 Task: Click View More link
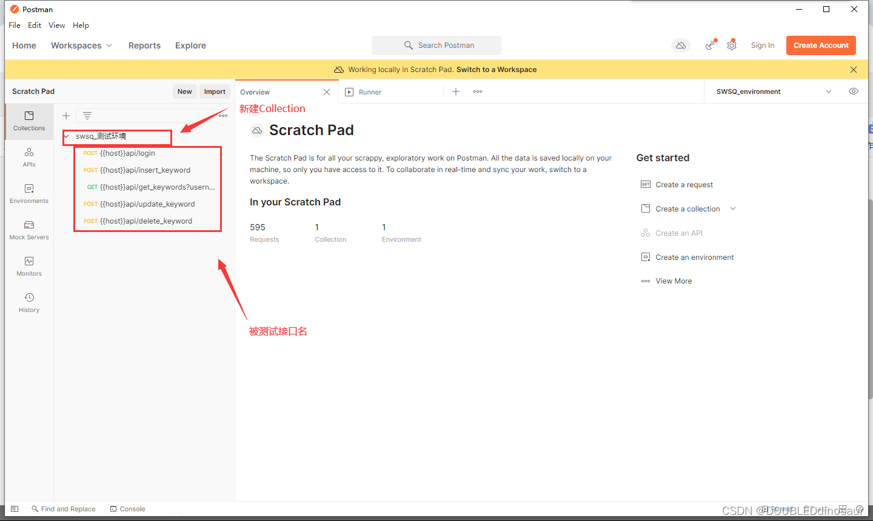(x=674, y=281)
